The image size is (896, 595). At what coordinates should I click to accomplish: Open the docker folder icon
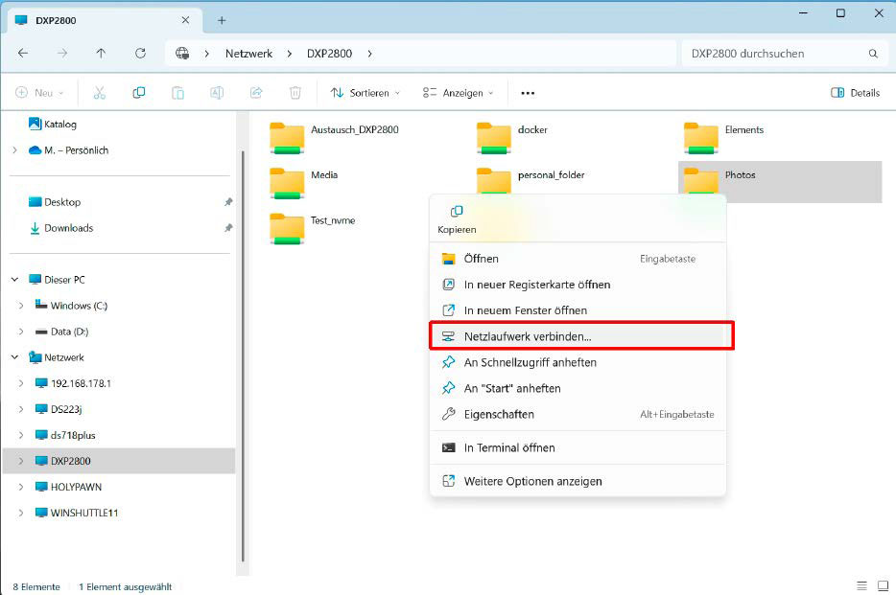pyautogui.click(x=493, y=137)
